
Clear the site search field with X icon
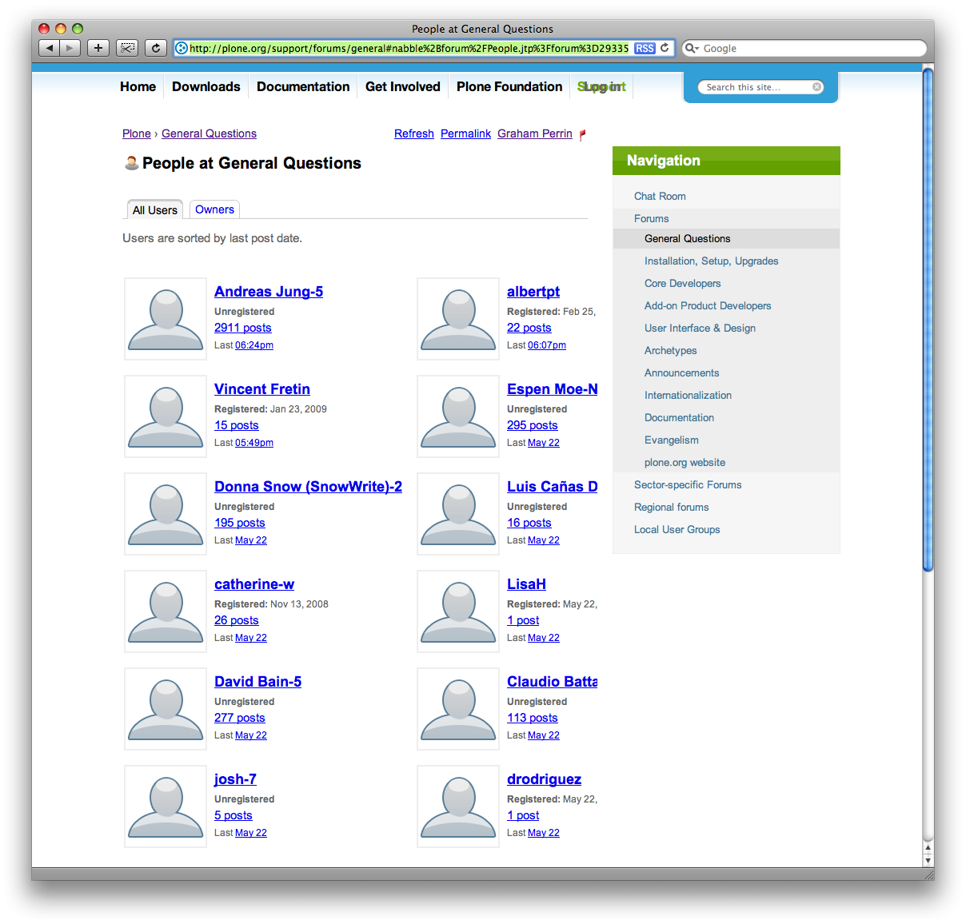coord(816,87)
